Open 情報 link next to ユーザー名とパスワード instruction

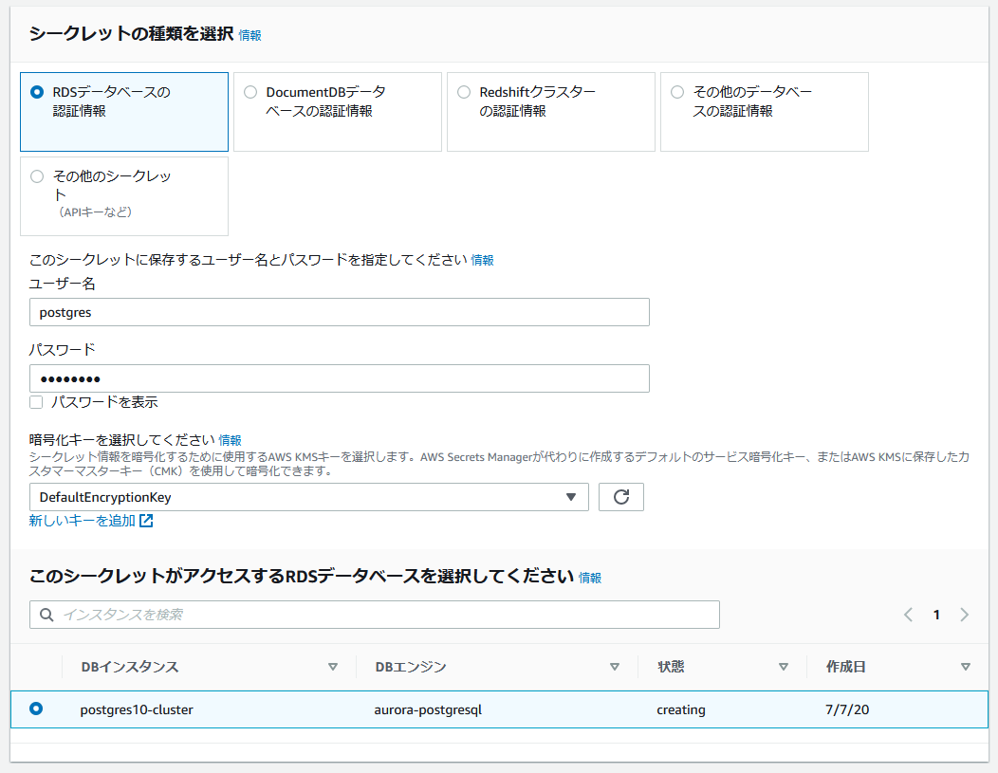[483, 260]
